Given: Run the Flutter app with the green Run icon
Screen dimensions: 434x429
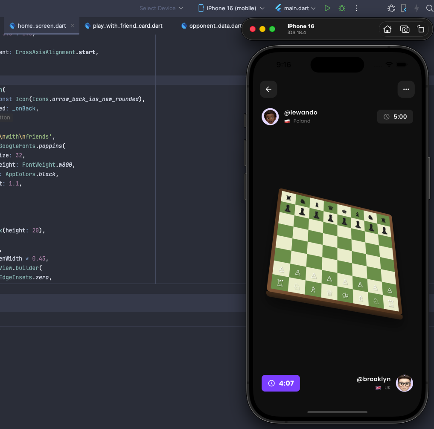Looking at the screenshot, I should [x=327, y=8].
